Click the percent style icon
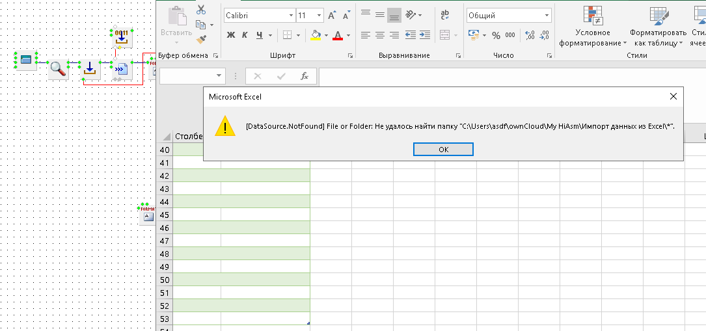Image resolution: width=706 pixels, height=331 pixels. pyautogui.click(x=496, y=35)
